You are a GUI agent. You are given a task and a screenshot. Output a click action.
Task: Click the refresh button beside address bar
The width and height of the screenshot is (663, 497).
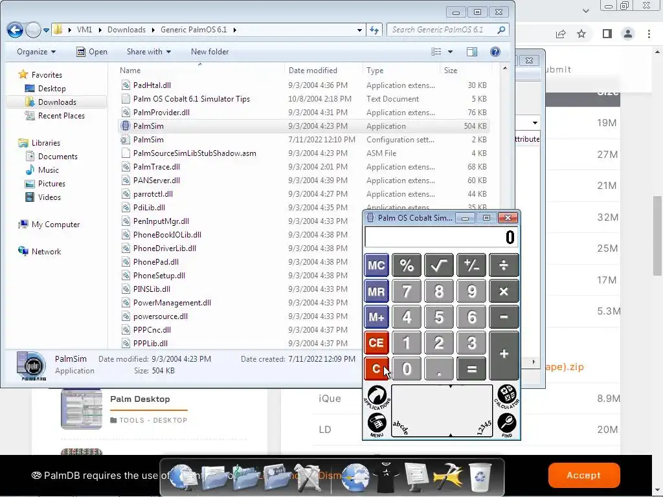(x=374, y=30)
